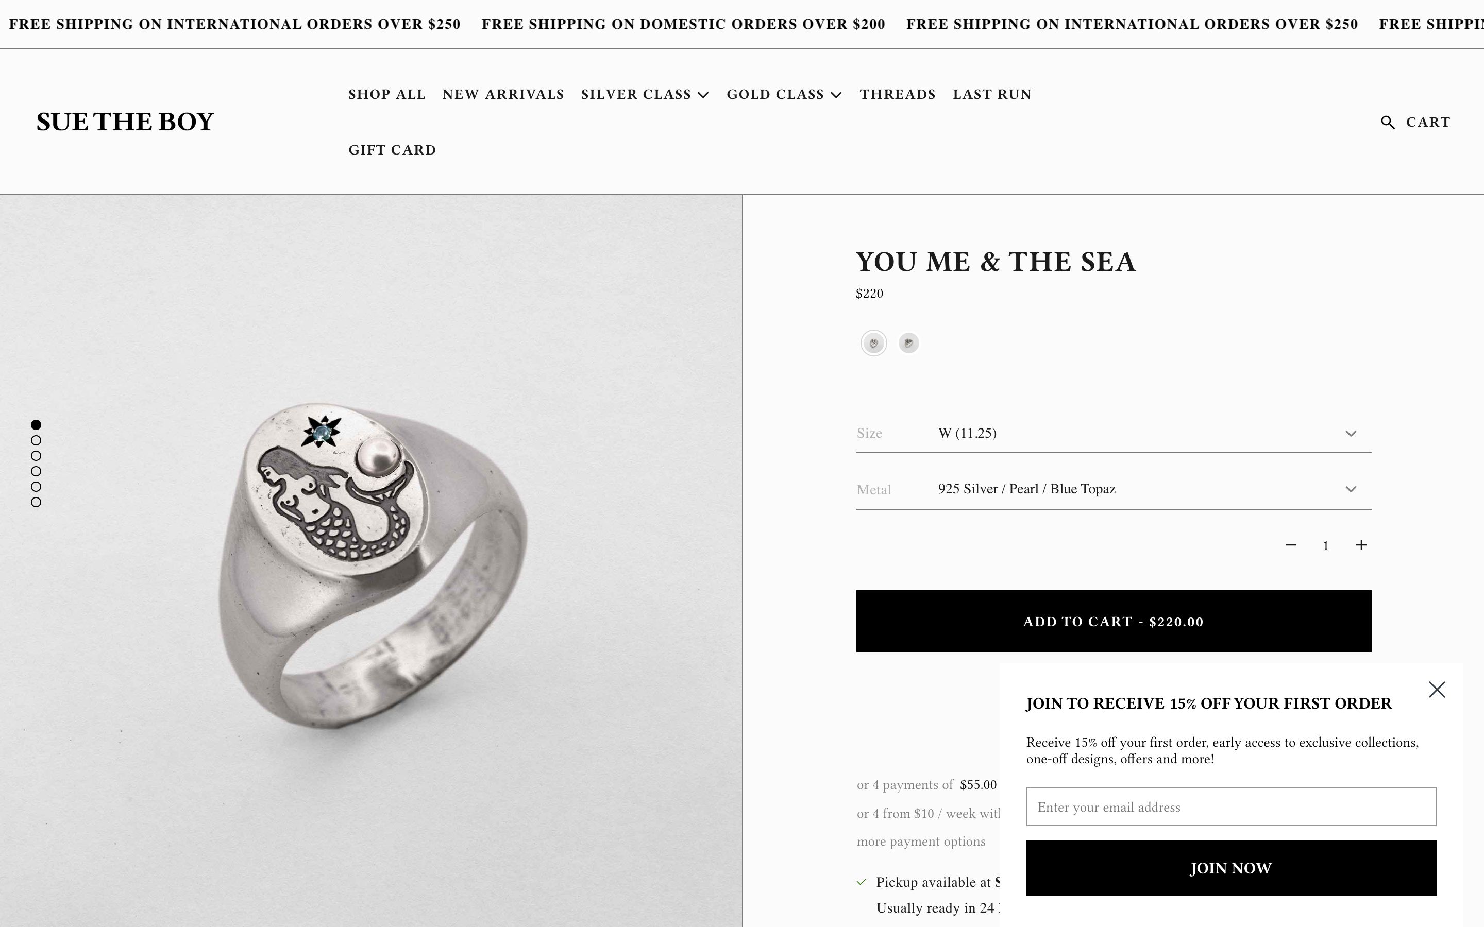Go to the Last Run page
The width and height of the screenshot is (1484, 927).
coord(992,94)
